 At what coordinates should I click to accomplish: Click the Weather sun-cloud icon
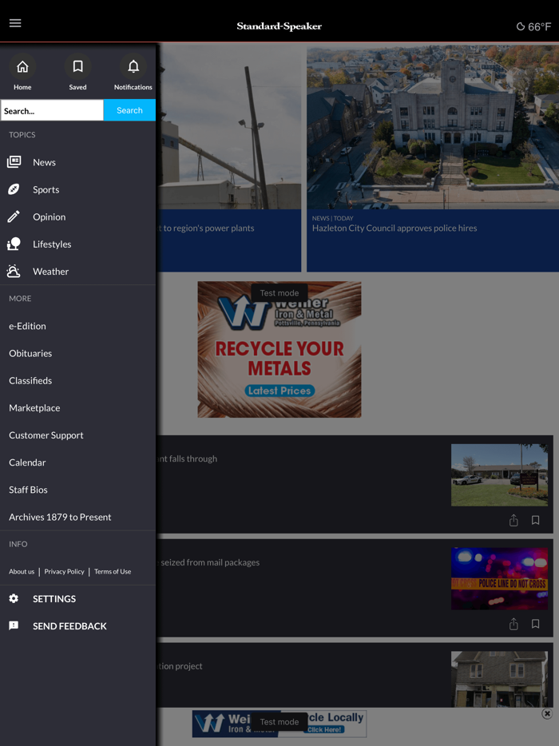tap(14, 272)
